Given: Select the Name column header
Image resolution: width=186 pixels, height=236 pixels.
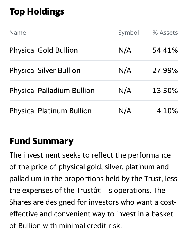Looking at the screenshot, I should coord(18,33).
